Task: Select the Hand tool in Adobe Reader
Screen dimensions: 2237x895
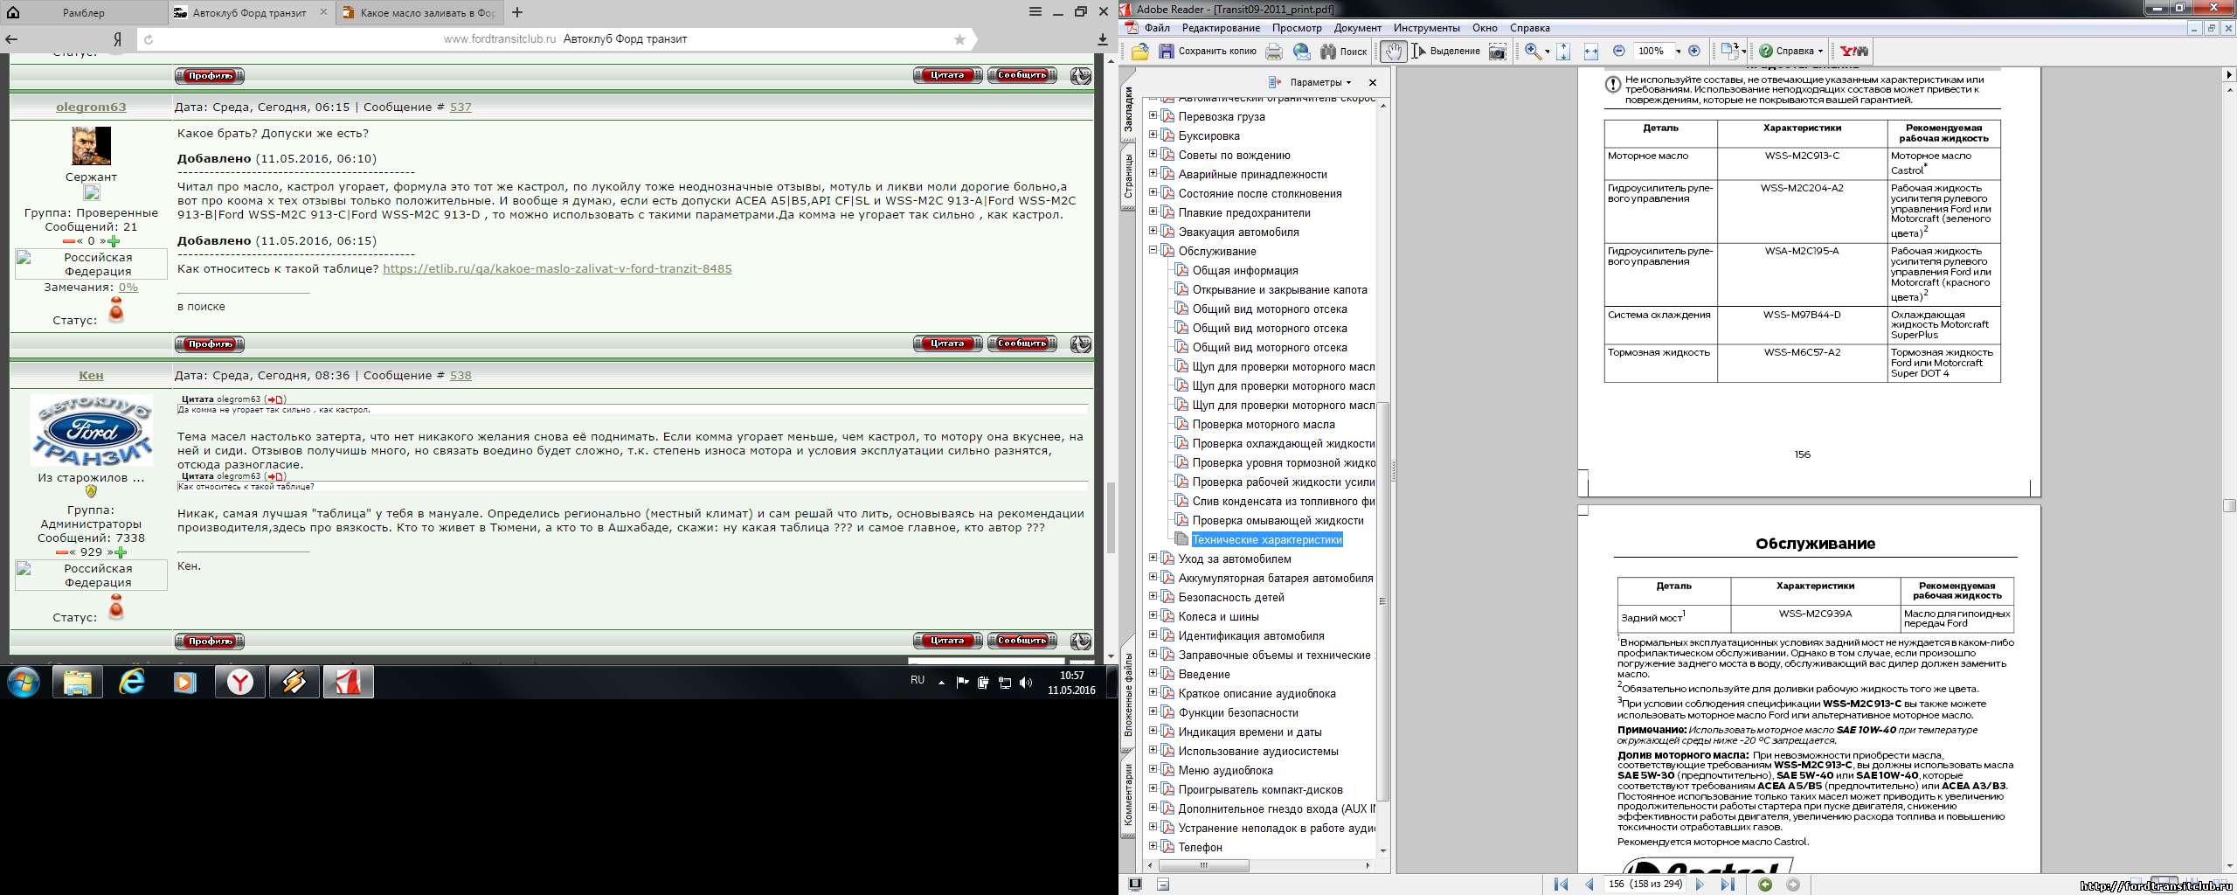Action: pos(1393,52)
